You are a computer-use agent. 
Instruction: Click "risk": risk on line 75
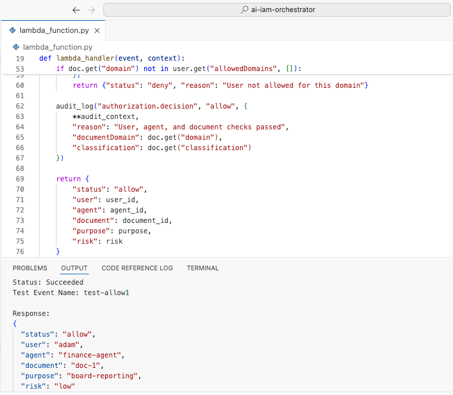(98, 241)
